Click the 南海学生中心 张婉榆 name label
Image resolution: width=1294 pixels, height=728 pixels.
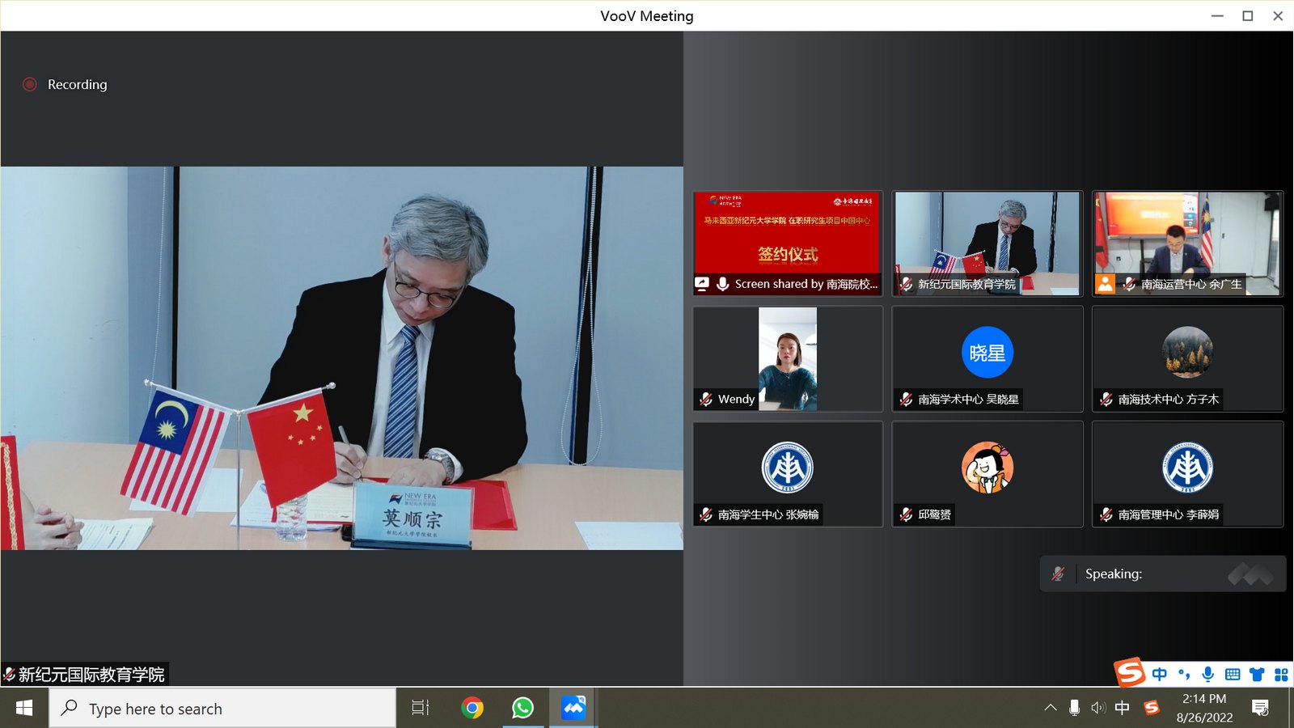pyautogui.click(x=768, y=514)
